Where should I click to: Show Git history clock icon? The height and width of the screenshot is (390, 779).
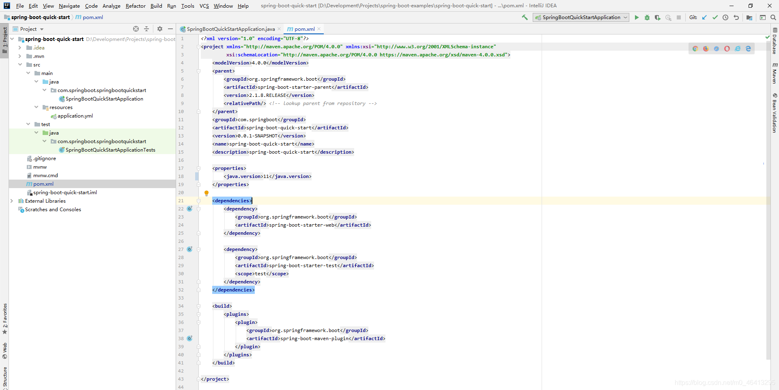725,17
